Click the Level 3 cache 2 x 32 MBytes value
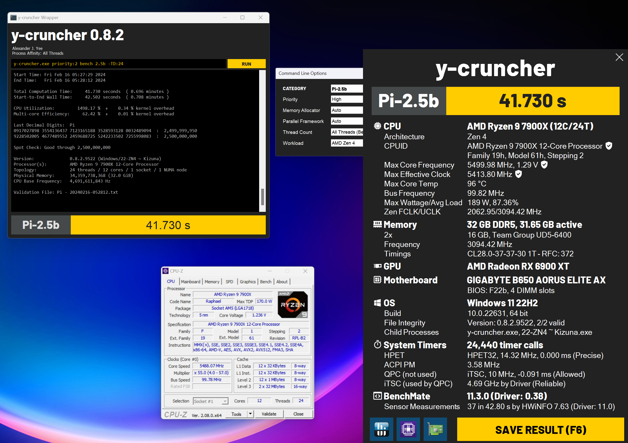The image size is (628, 443). tap(272, 386)
